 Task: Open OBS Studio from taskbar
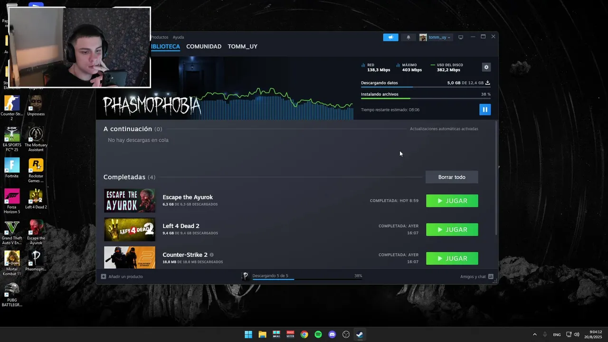[x=346, y=334]
